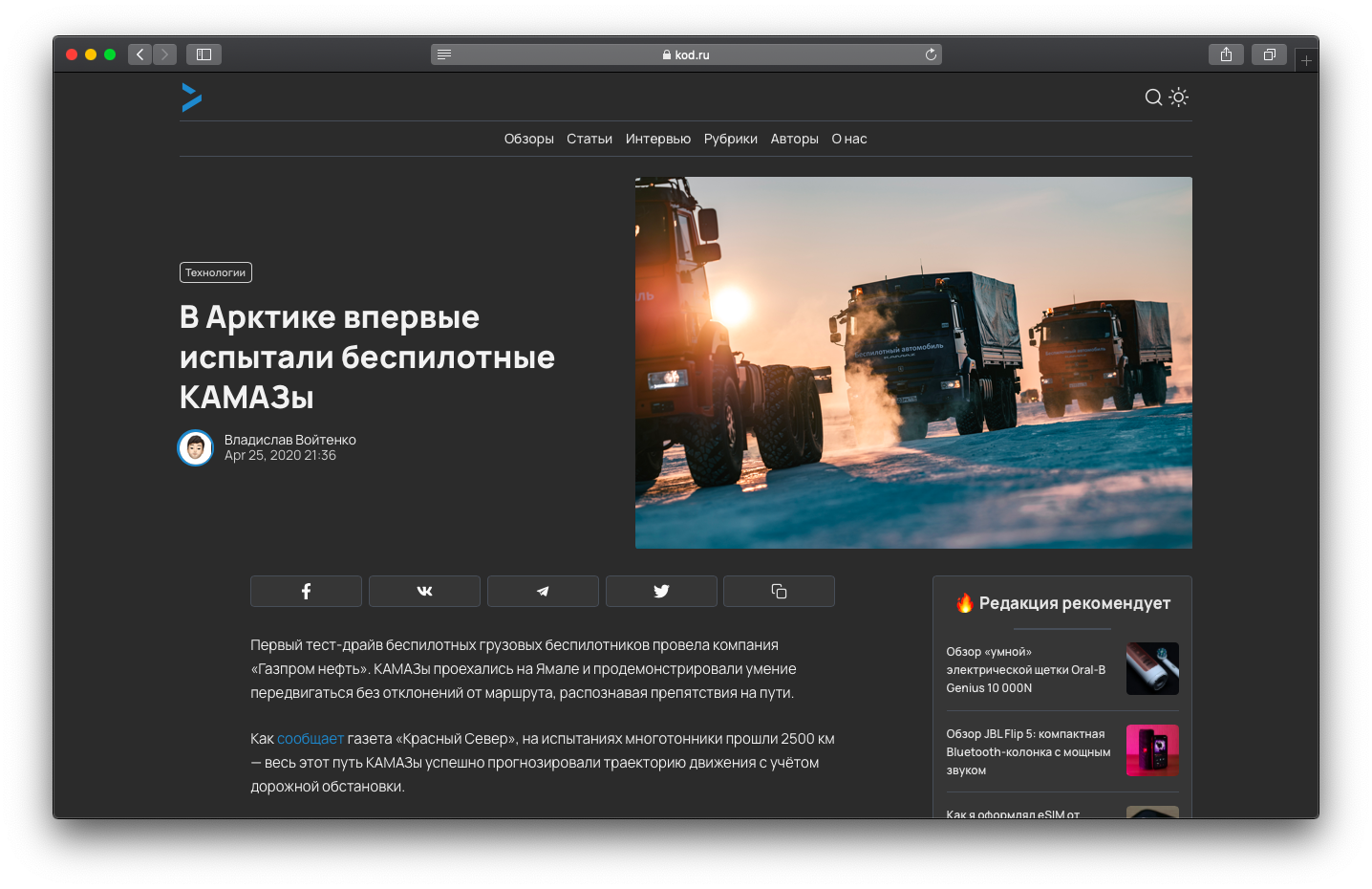This screenshot has width=1372, height=889.
Task: Click the Safari back arrow button
Action: (140, 54)
